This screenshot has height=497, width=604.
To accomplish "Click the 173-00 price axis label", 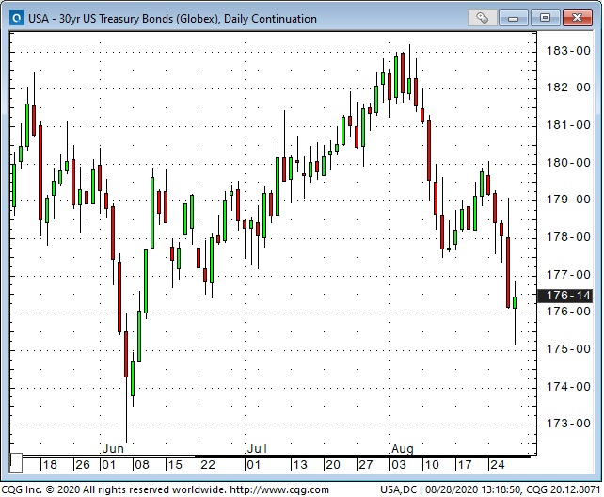I will 568,423.
